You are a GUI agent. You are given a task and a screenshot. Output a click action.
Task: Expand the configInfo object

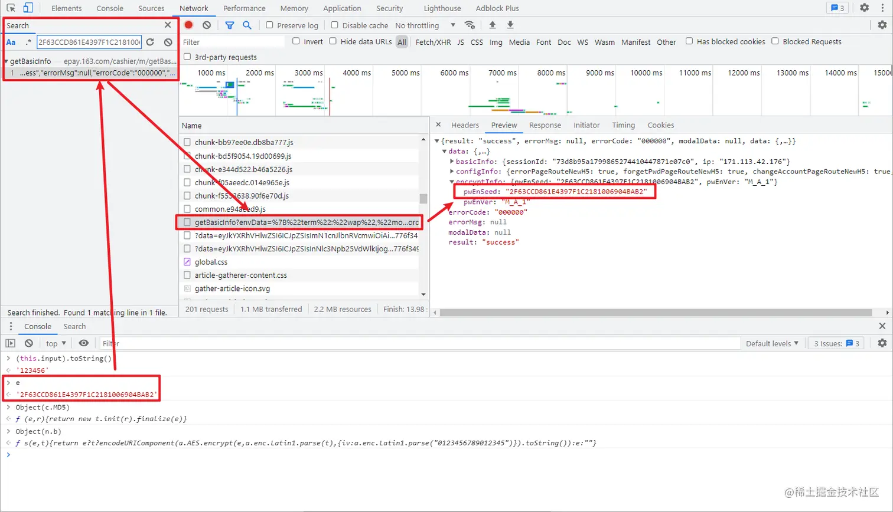pos(452,171)
